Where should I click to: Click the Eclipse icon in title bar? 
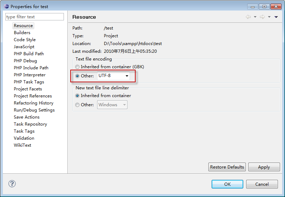pos(6,6)
